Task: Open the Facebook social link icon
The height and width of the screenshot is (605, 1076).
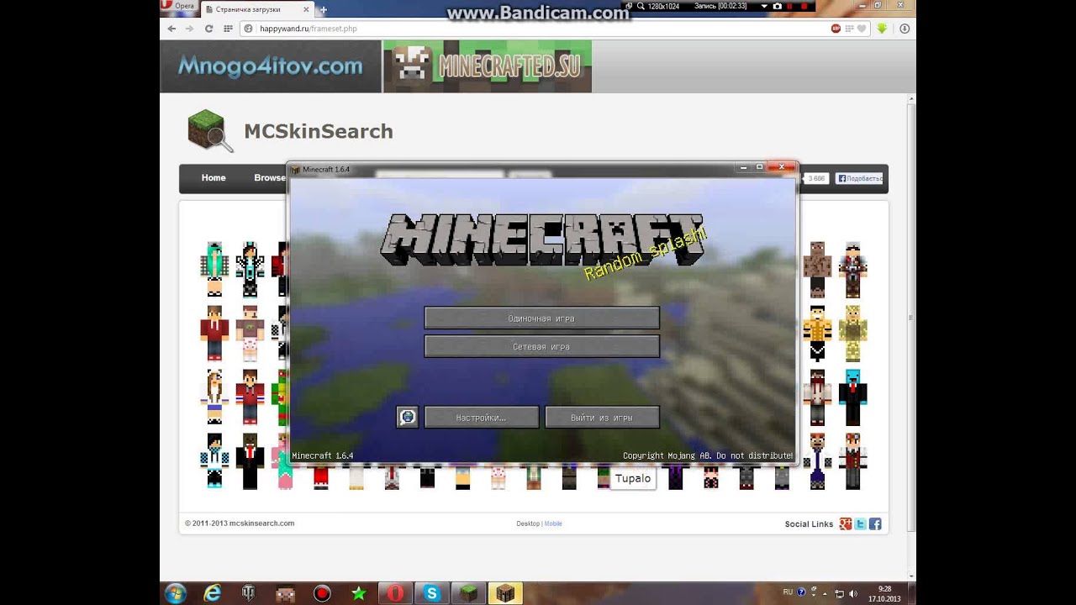Action: tap(875, 523)
